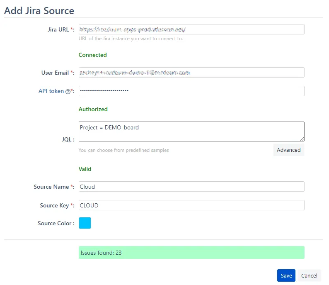This screenshot has width=329, height=285.
Task: Click the 'Source Key' field label
Action: click(x=57, y=205)
